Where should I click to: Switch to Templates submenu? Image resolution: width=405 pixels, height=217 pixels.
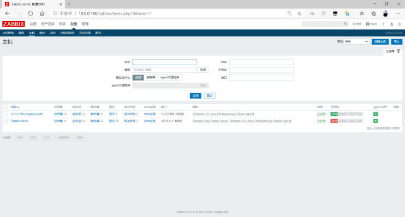tap(21, 33)
